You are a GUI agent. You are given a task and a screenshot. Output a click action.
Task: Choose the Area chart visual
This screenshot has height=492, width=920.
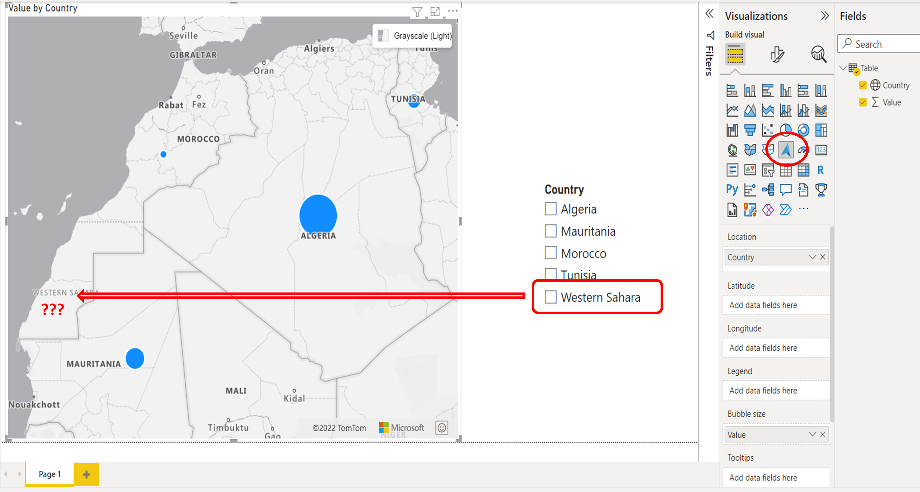click(x=750, y=110)
